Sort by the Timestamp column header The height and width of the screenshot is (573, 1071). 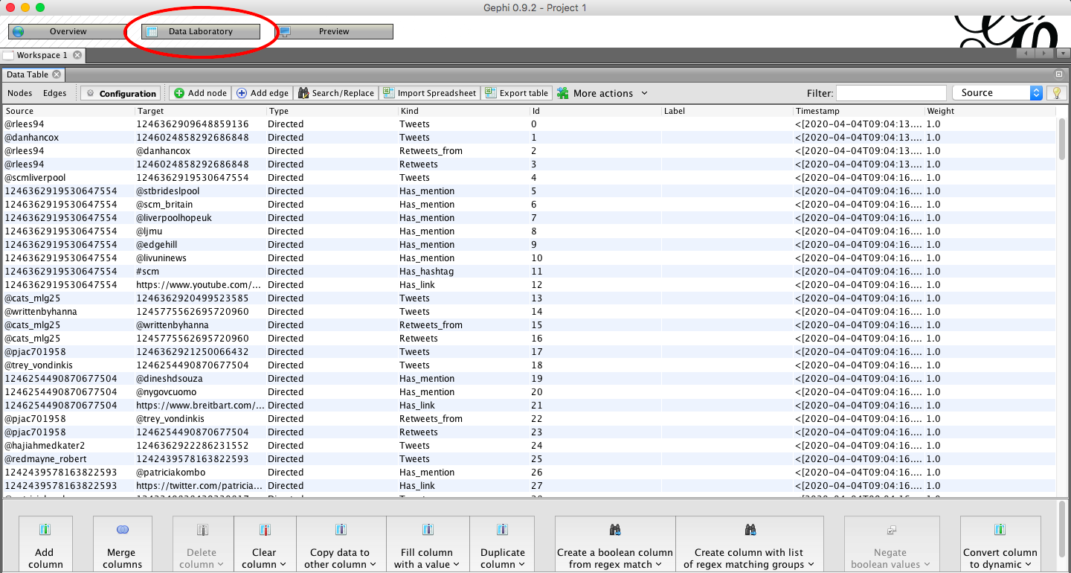(x=859, y=111)
